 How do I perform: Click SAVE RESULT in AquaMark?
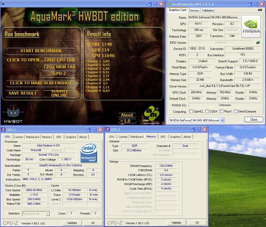tap(22, 93)
